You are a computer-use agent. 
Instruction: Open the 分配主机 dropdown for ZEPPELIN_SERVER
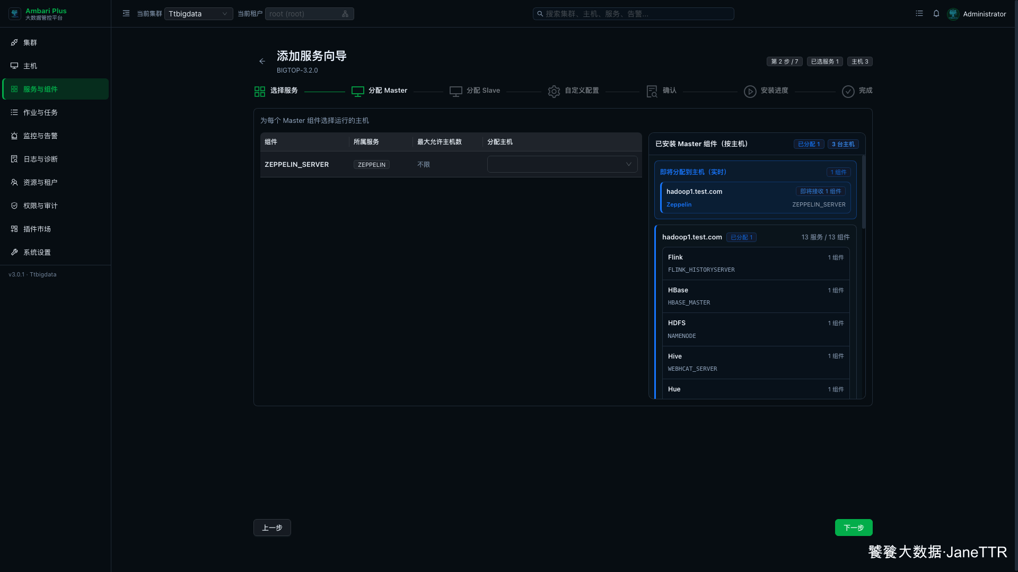click(x=562, y=164)
